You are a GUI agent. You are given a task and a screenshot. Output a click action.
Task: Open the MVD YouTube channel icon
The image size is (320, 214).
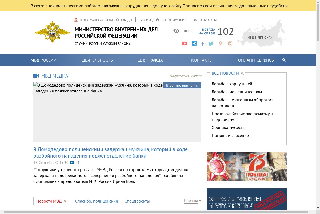click(x=185, y=43)
